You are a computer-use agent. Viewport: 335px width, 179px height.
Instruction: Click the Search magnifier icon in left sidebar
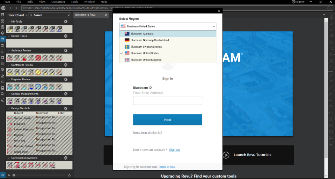click(x=2, y=94)
